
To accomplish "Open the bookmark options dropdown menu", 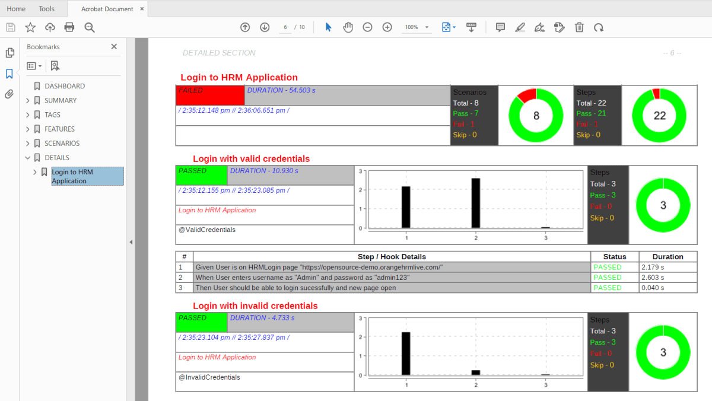I will tap(34, 66).
